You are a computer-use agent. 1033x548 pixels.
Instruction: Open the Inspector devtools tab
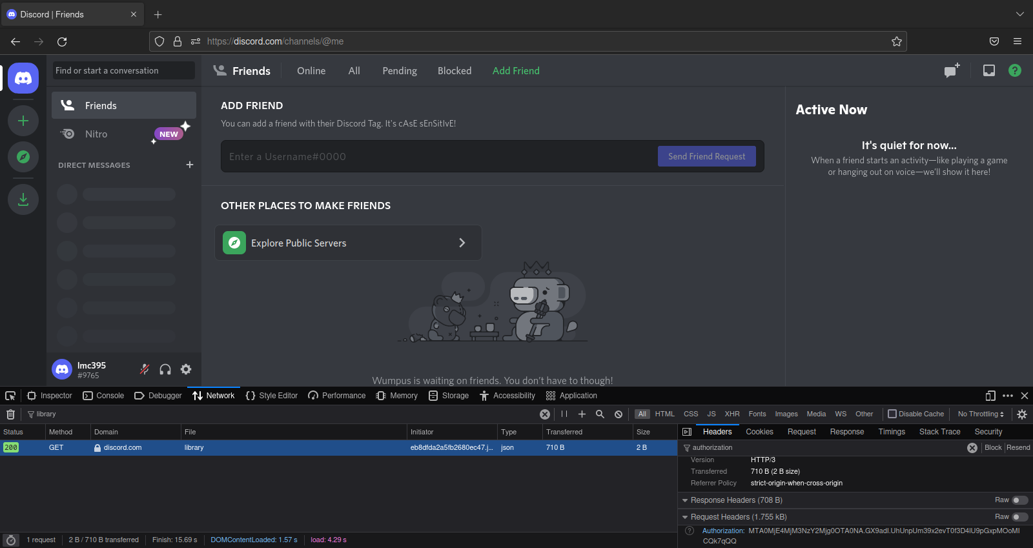click(50, 396)
